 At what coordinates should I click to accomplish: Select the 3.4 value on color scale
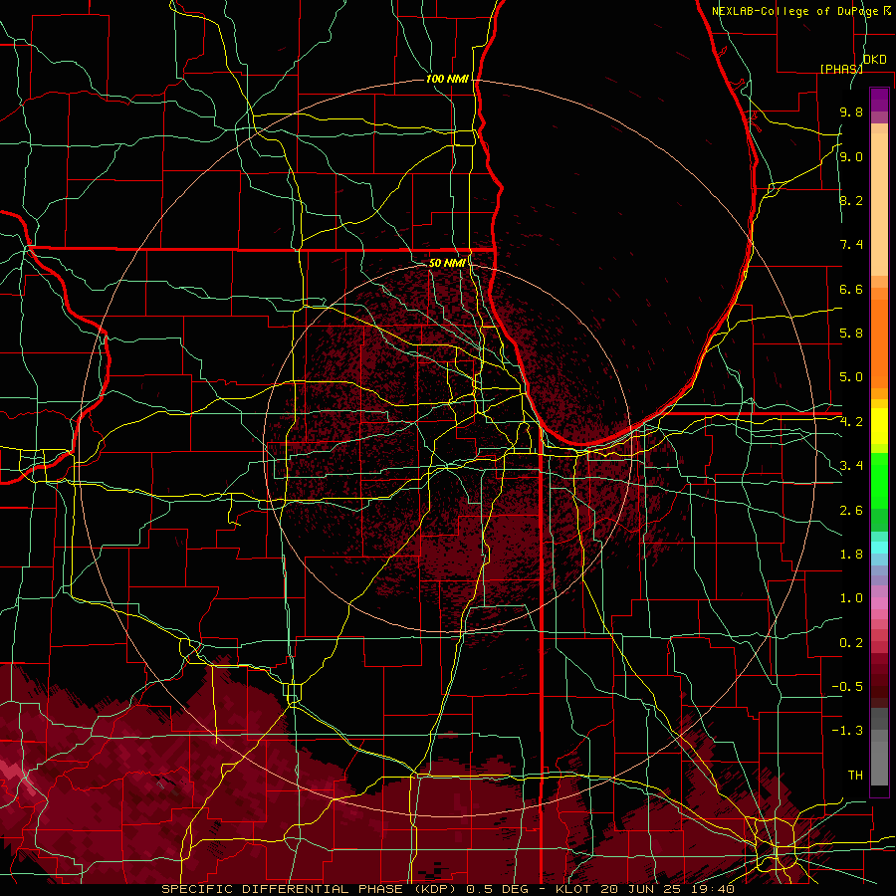851,466
